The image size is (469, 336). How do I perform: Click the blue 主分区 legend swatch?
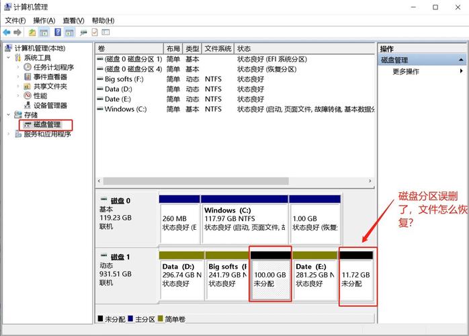pos(130,319)
